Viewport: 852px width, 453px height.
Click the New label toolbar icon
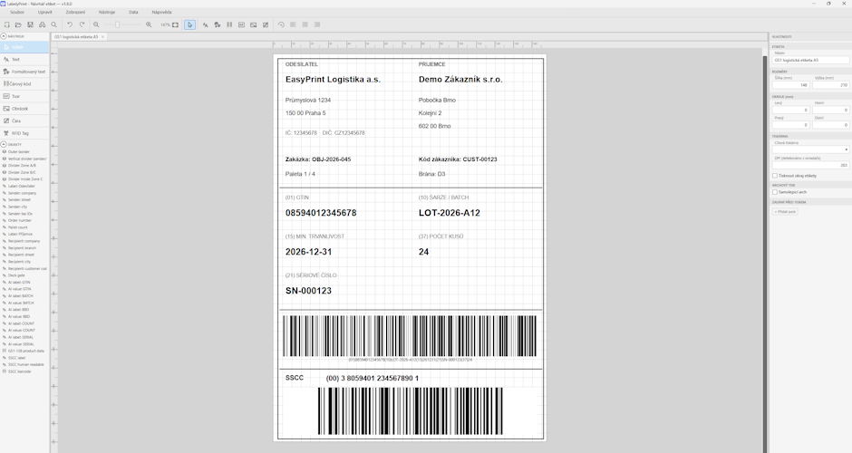[x=6, y=24]
